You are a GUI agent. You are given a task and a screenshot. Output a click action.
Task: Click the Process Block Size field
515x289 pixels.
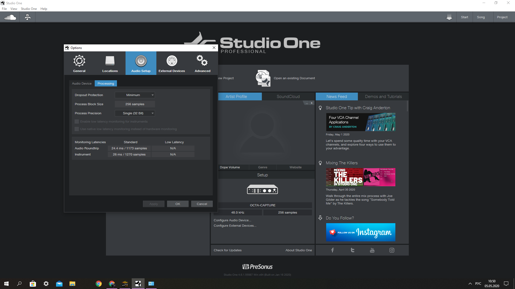click(135, 104)
